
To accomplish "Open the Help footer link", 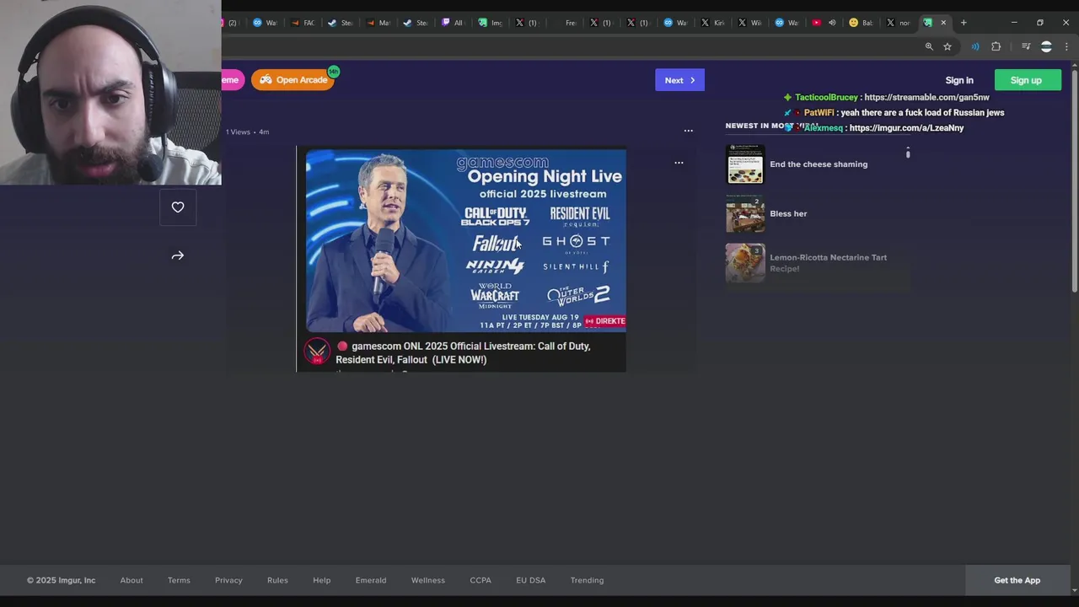I will coord(321,580).
